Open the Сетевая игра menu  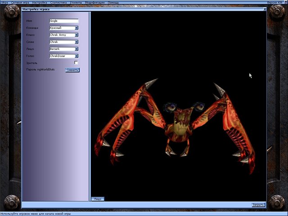pos(19,2)
